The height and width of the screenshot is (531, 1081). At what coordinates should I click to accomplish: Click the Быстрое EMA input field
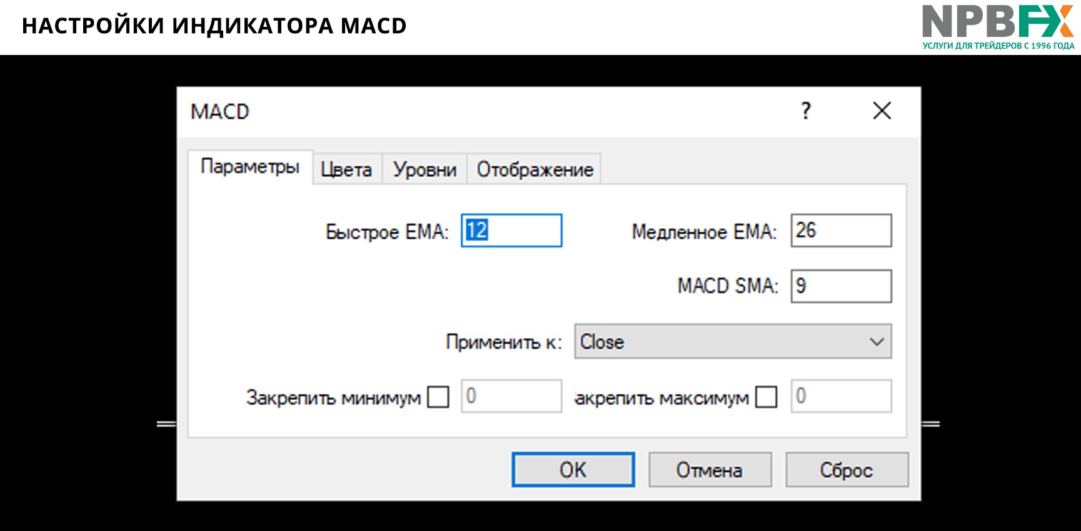coord(511,231)
